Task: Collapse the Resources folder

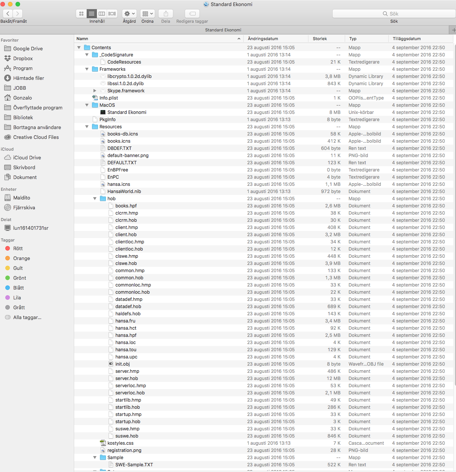Action: pos(87,127)
